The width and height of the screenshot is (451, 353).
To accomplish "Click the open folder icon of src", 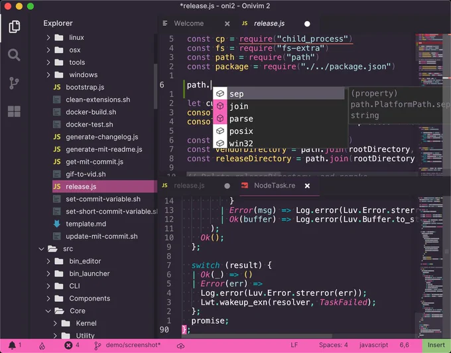I will click(x=52, y=249).
